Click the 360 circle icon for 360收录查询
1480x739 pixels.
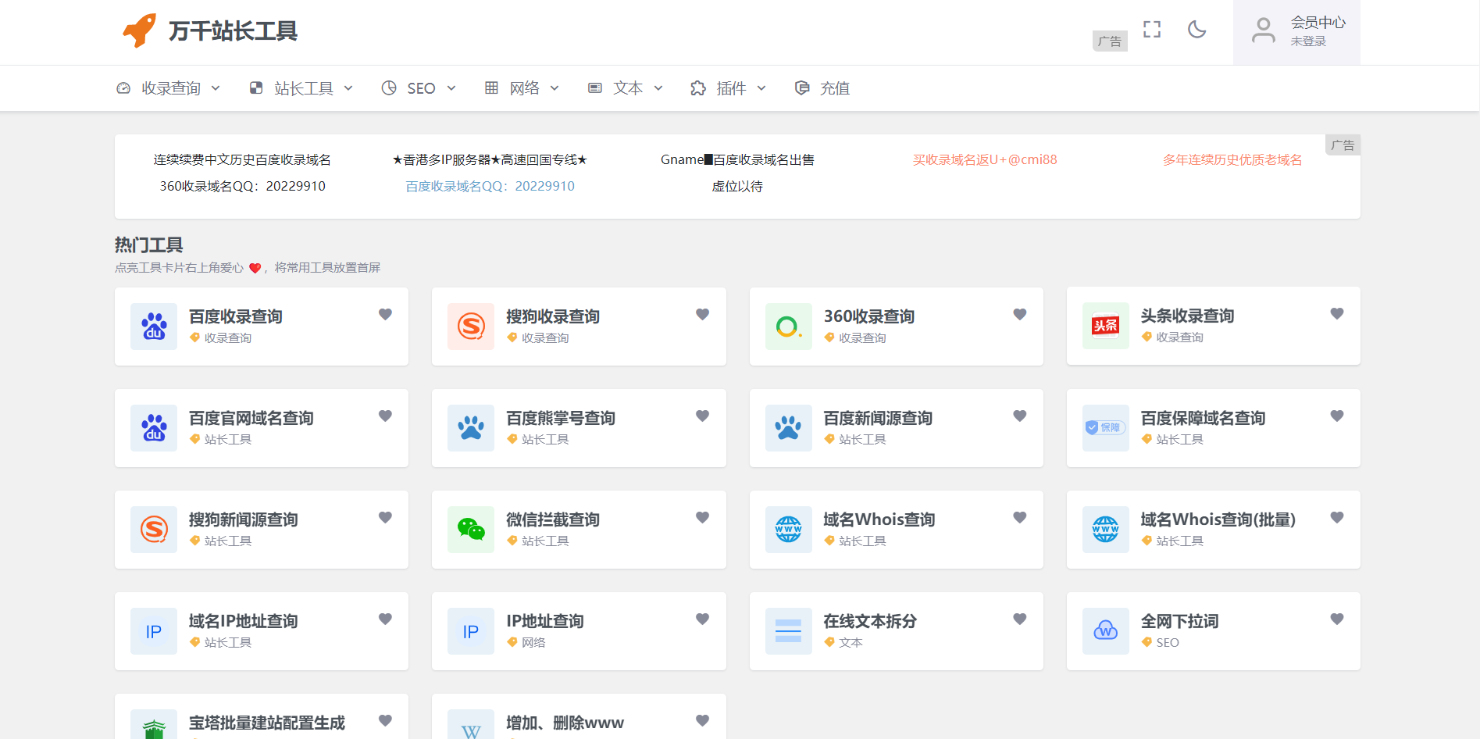(788, 327)
